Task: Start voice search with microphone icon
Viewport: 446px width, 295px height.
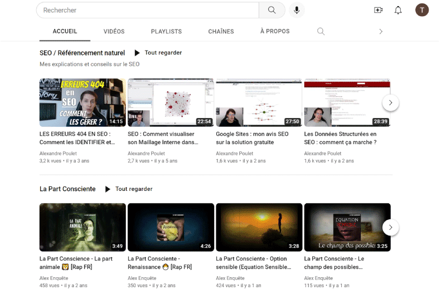Action: click(x=297, y=10)
